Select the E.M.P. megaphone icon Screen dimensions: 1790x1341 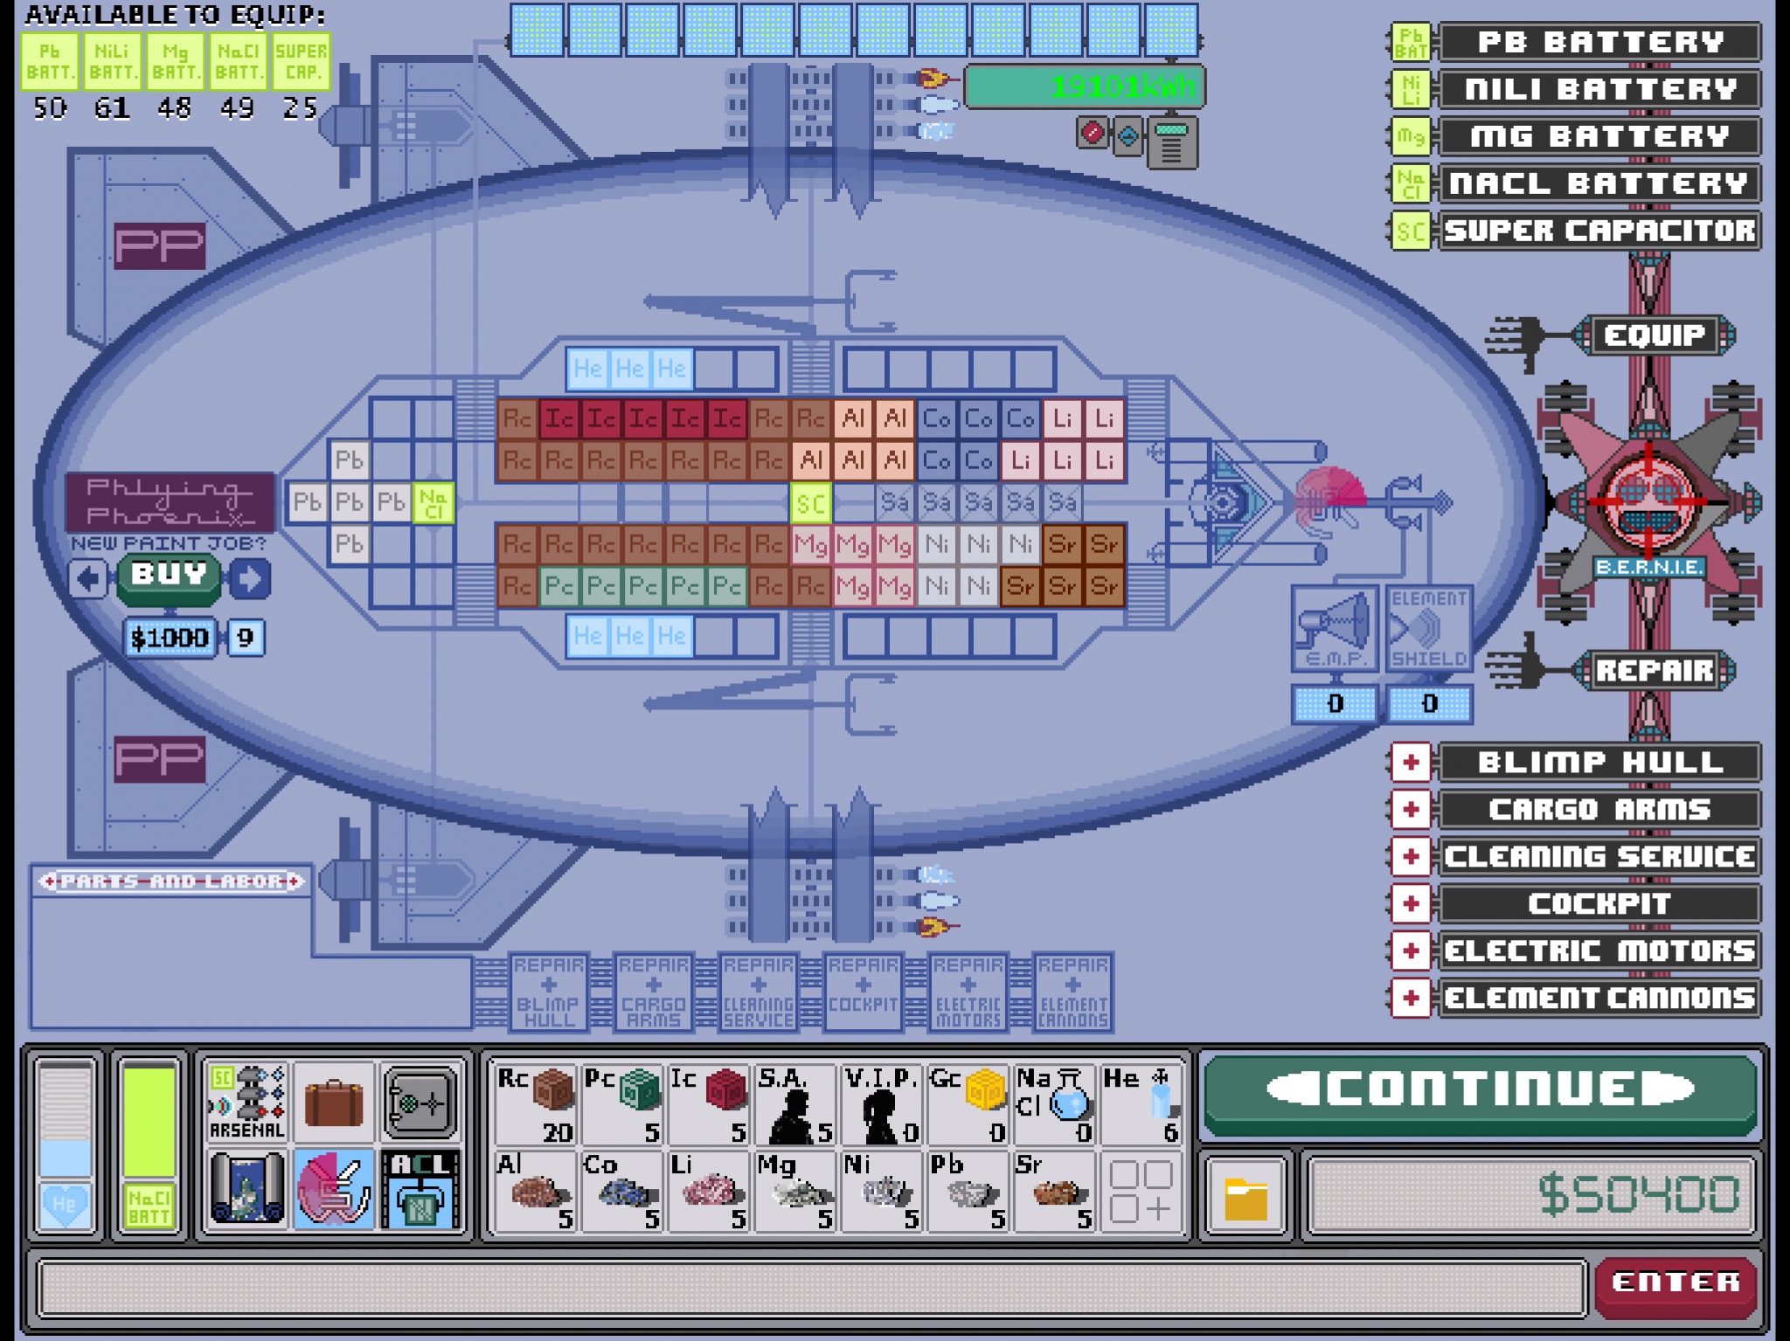[1334, 628]
